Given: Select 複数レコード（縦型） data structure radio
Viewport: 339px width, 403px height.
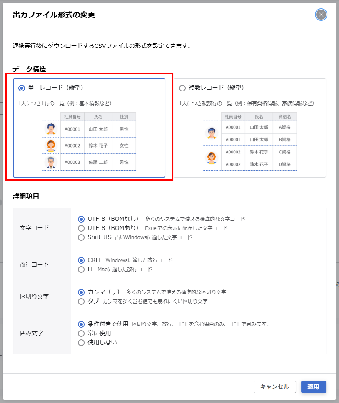Looking at the screenshot, I should click(182, 88).
